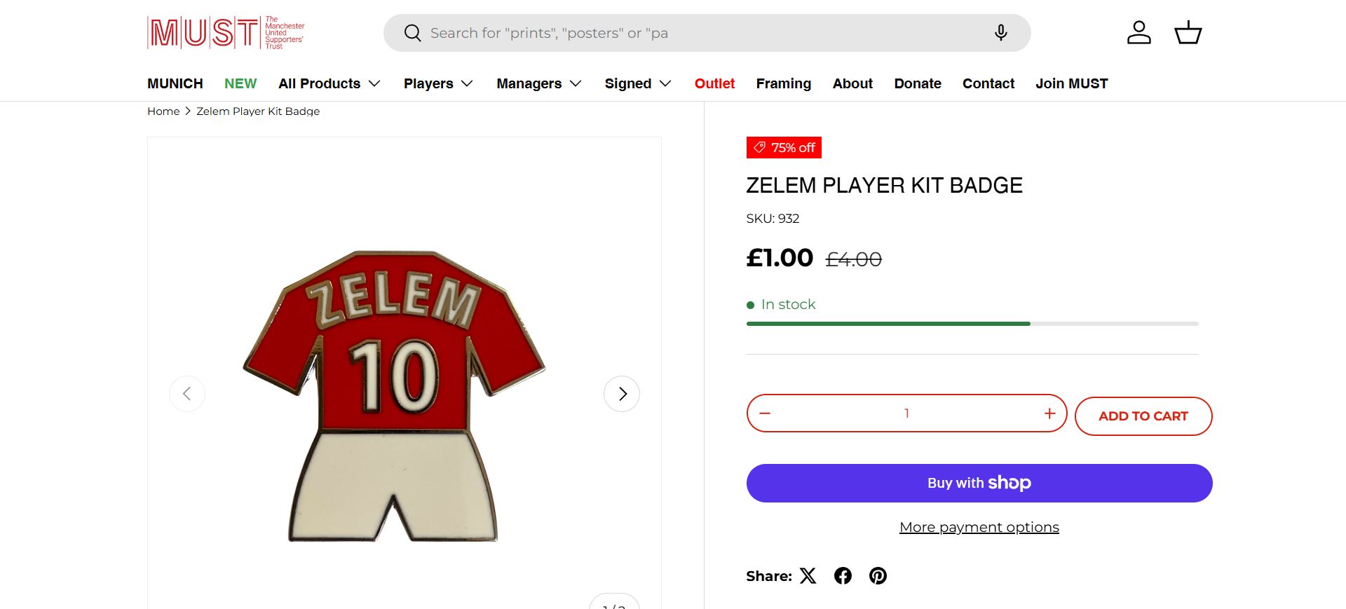Click the search input field
Screen dimensions: 1346x609
click(x=701, y=33)
